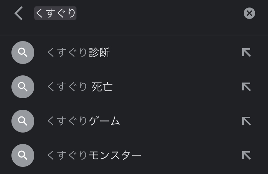
Task: Tap the fill-in arrow for くすぐりゲーム
Action: pos(246,121)
